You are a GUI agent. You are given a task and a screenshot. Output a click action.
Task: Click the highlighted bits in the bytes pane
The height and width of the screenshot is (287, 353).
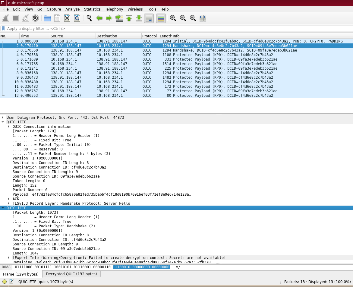141,267
